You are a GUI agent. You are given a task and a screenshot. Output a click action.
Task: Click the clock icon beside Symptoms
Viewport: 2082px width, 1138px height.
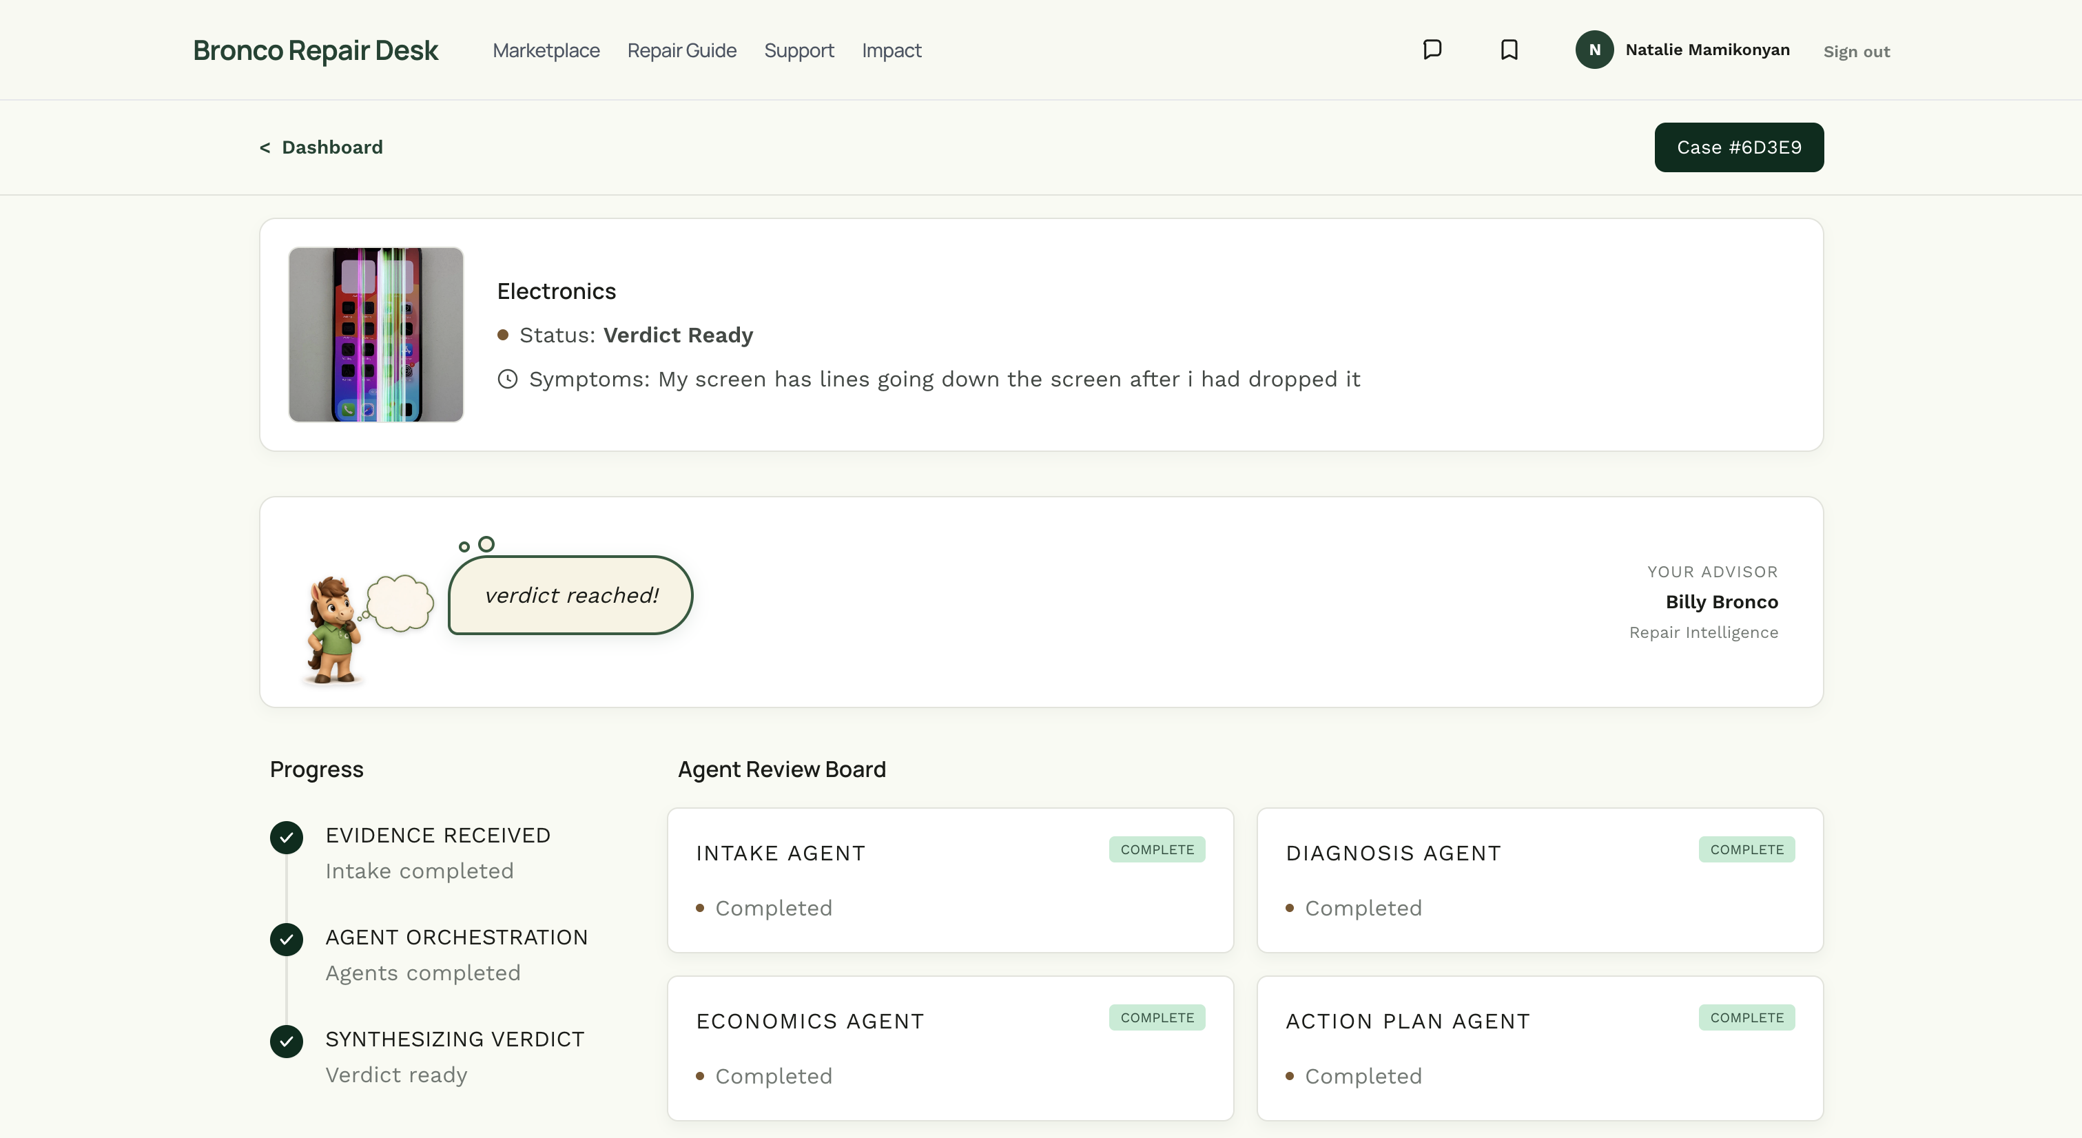click(x=508, y=379)
